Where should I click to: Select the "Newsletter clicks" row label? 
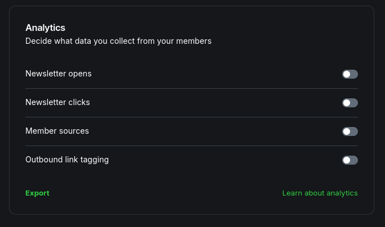point(57,102)
